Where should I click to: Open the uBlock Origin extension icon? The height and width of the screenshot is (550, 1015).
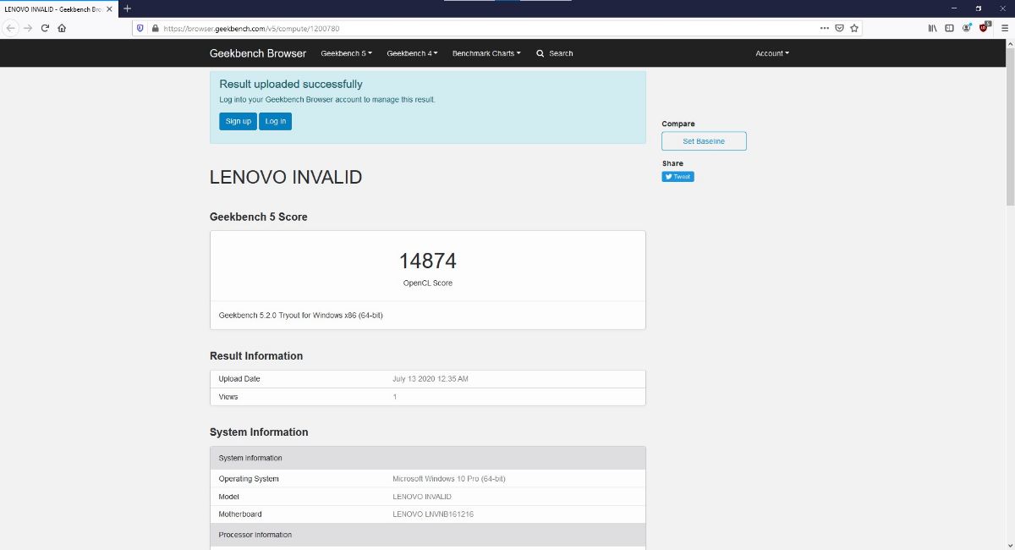click(985, 28)
